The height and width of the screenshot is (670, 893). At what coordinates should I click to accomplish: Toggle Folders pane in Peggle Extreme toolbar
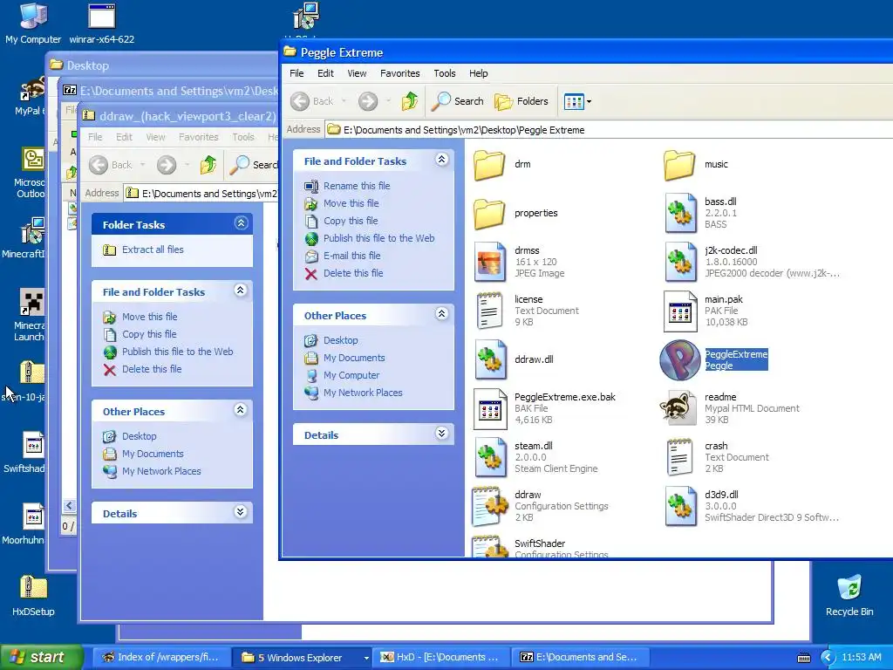click(x=521, y=101)
